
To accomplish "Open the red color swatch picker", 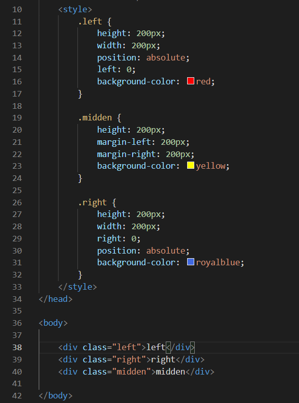I will click(x=191, y=81).
